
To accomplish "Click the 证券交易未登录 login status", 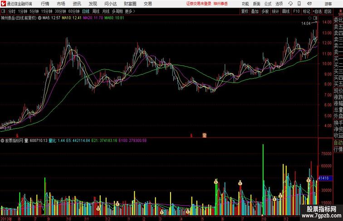I will click(x=199, y=4).
